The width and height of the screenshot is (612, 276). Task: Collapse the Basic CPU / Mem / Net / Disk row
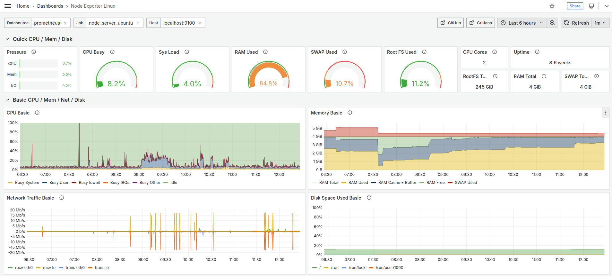[x=8, y=100]
